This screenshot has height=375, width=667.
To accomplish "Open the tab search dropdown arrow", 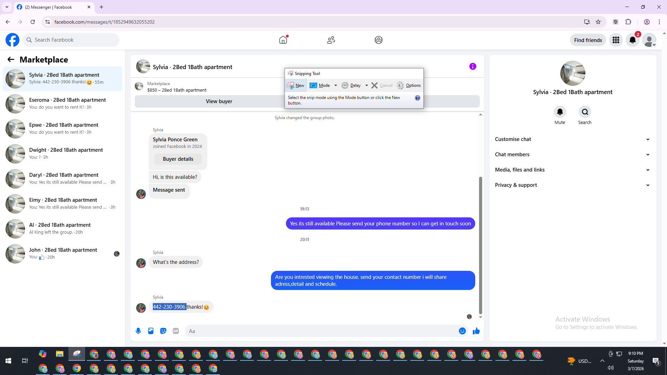I will [7, 7].
